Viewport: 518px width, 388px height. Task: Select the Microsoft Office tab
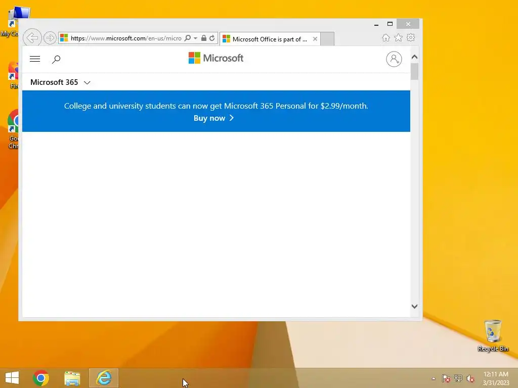269,39
